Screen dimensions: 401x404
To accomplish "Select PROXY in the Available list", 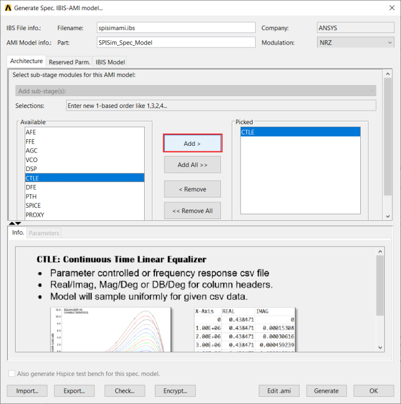I will point(85,215).
